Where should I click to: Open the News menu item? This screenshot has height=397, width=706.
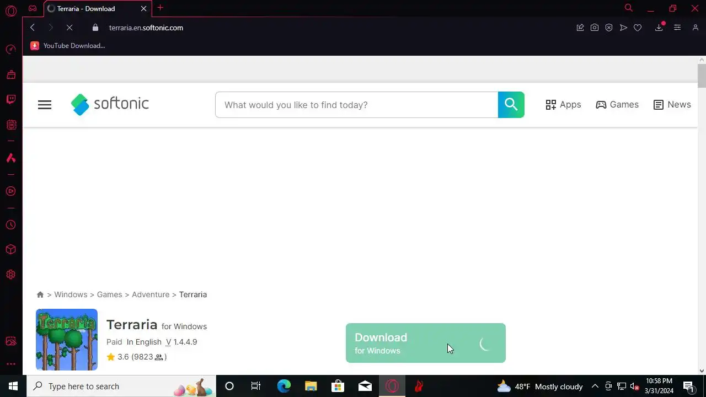pyautogui.click(x=672, y=105)
